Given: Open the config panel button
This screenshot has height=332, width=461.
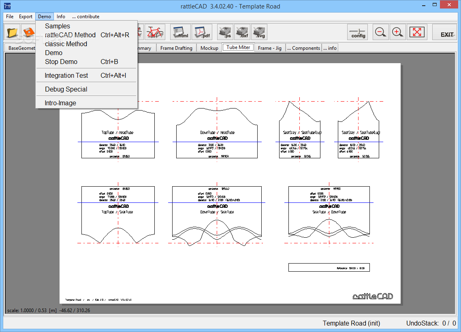Looking at the screenshot, I should point(358,32).
